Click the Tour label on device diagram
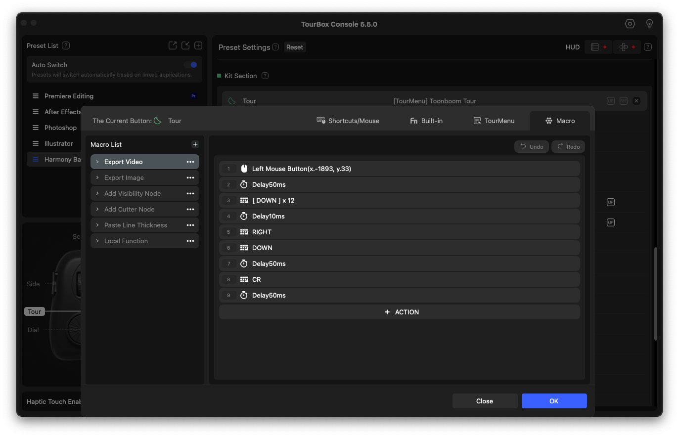Viewport: 679px width, 437px height. click(x=35, y=311)
